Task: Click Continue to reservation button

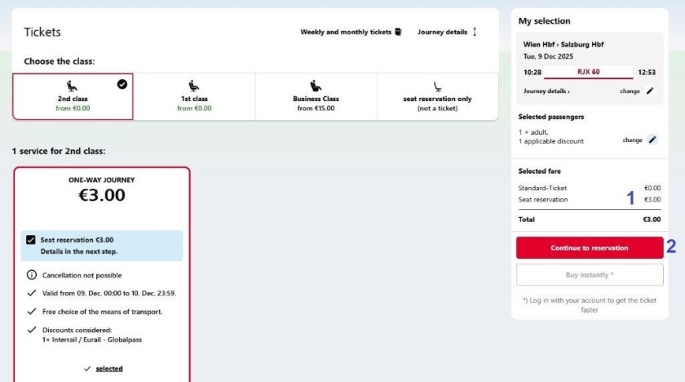Action: [x=590, y=248]
